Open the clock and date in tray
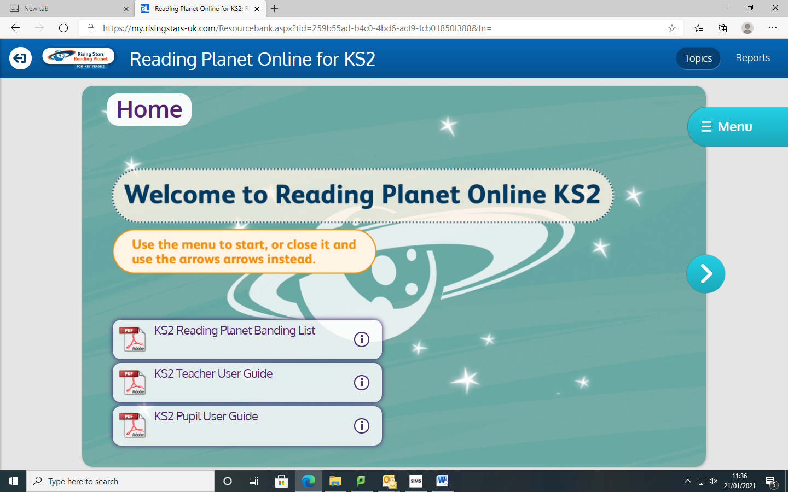This screenshot has width=788, height=492. click(740, 481)
